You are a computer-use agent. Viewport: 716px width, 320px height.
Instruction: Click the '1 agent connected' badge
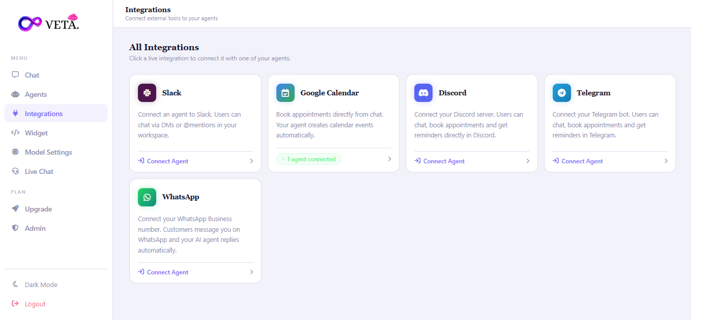309,159
